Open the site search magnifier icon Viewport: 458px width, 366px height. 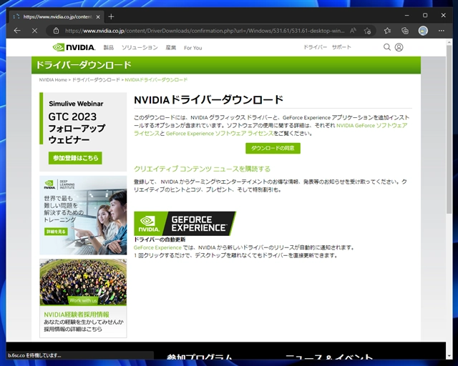387,47
